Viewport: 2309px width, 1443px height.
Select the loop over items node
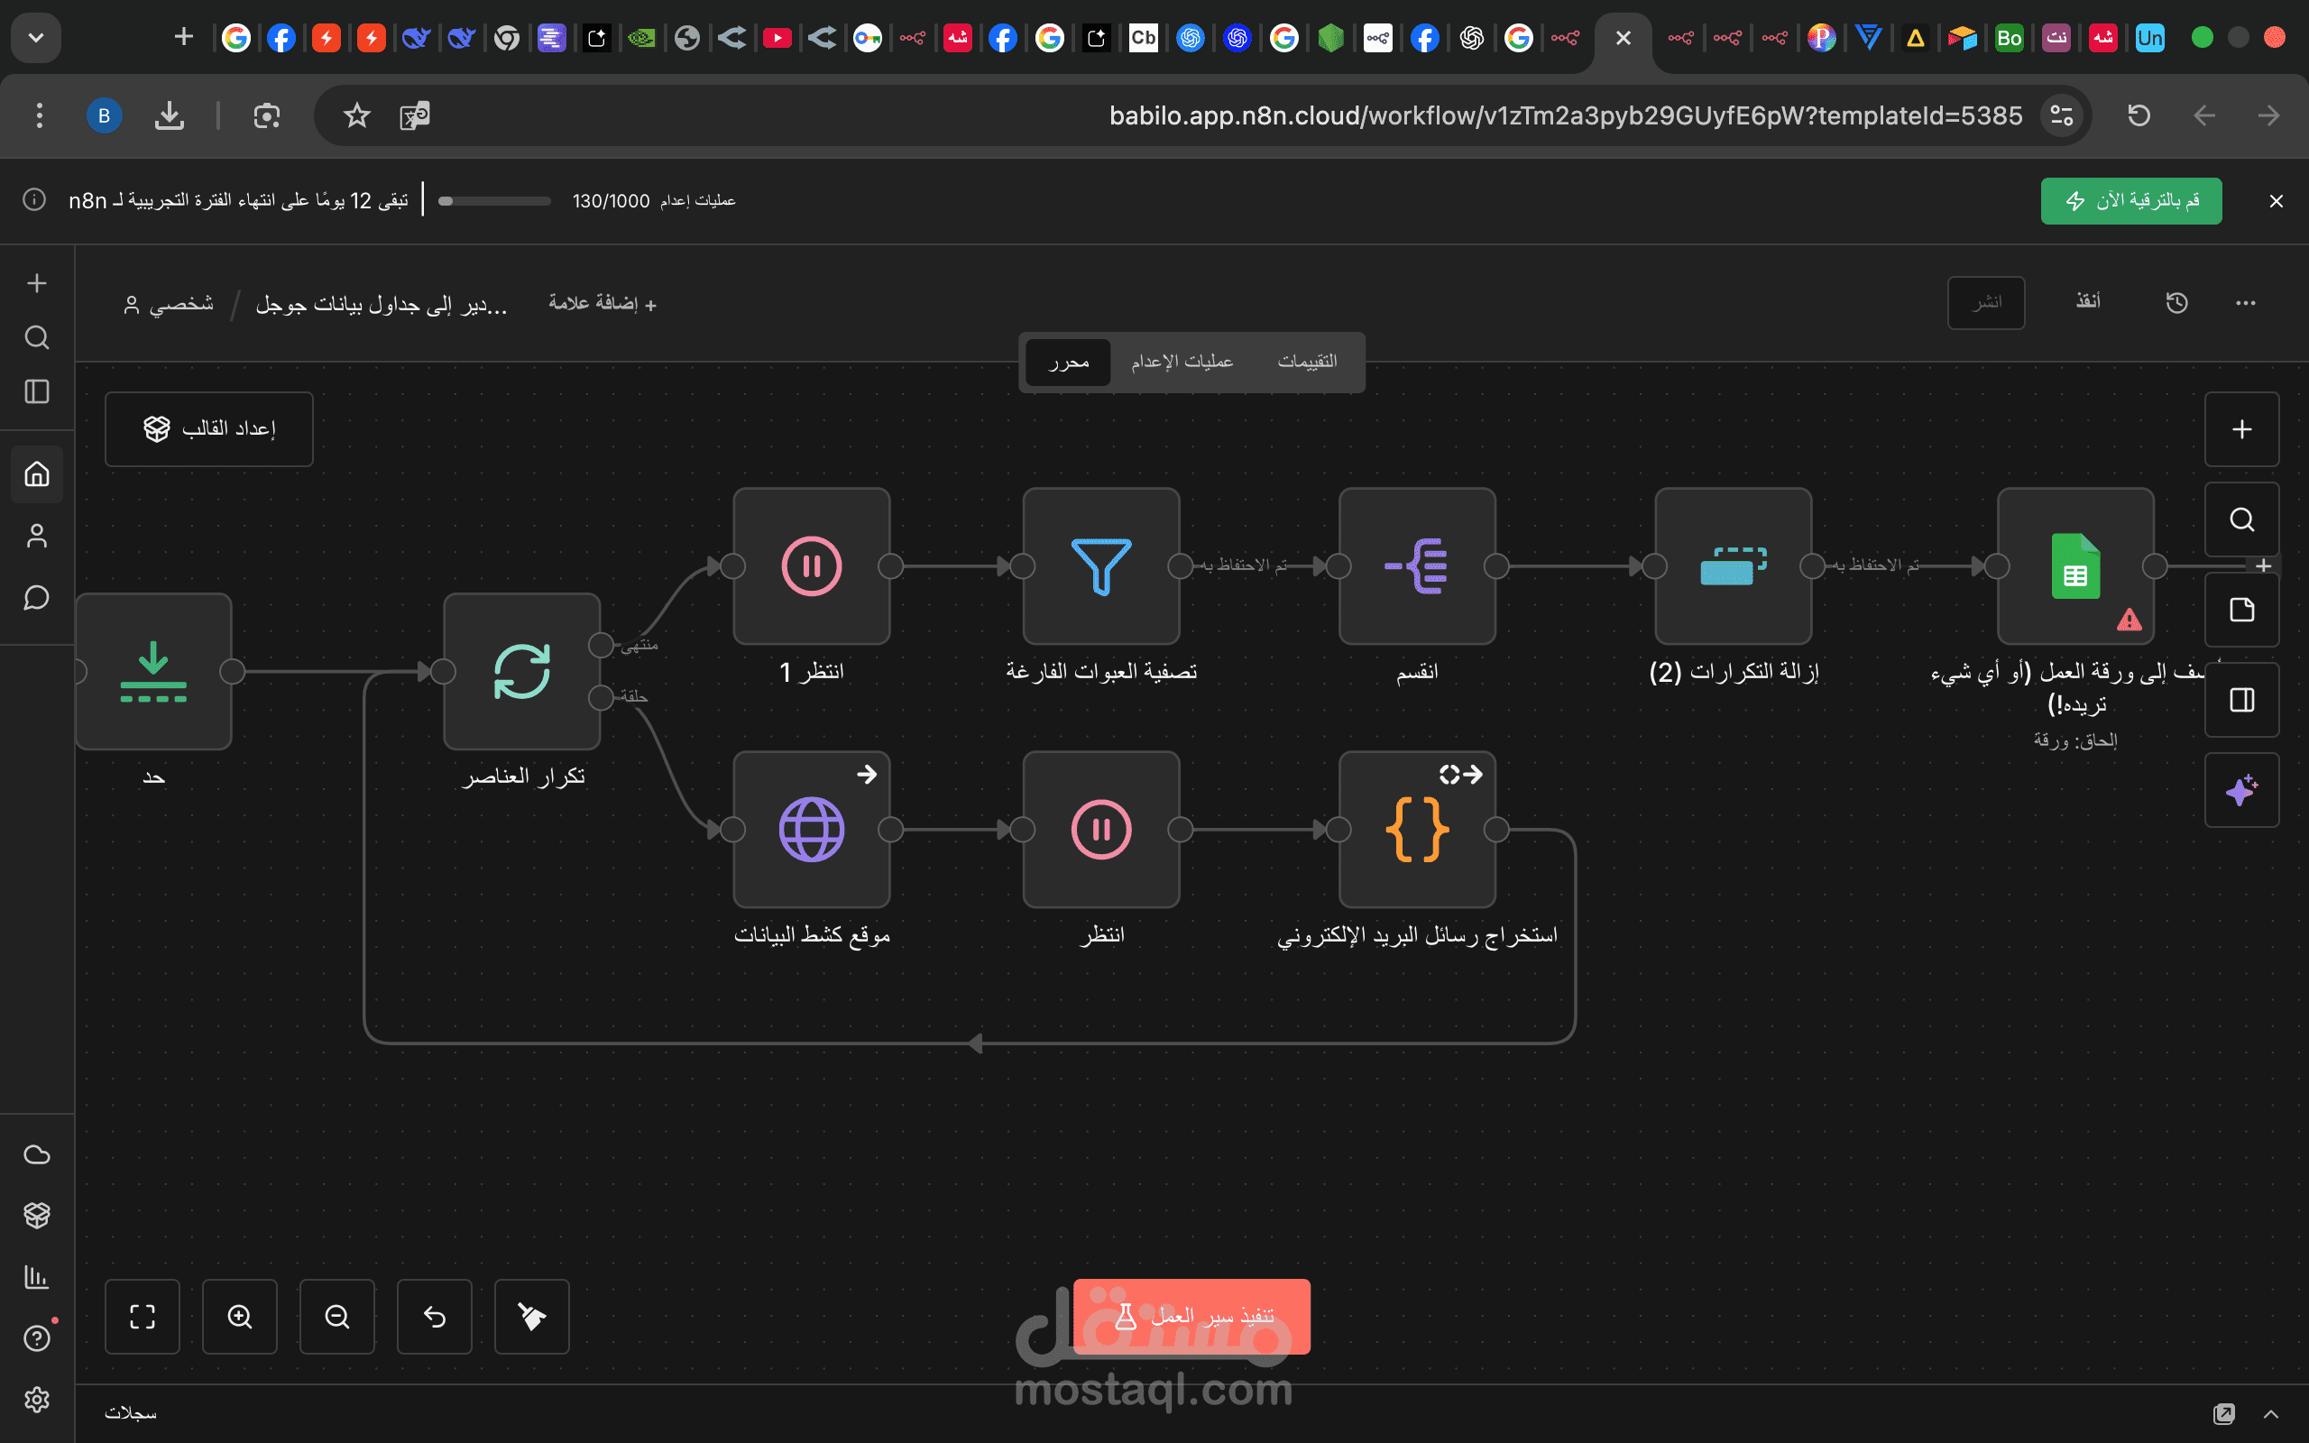pos(522,671)
